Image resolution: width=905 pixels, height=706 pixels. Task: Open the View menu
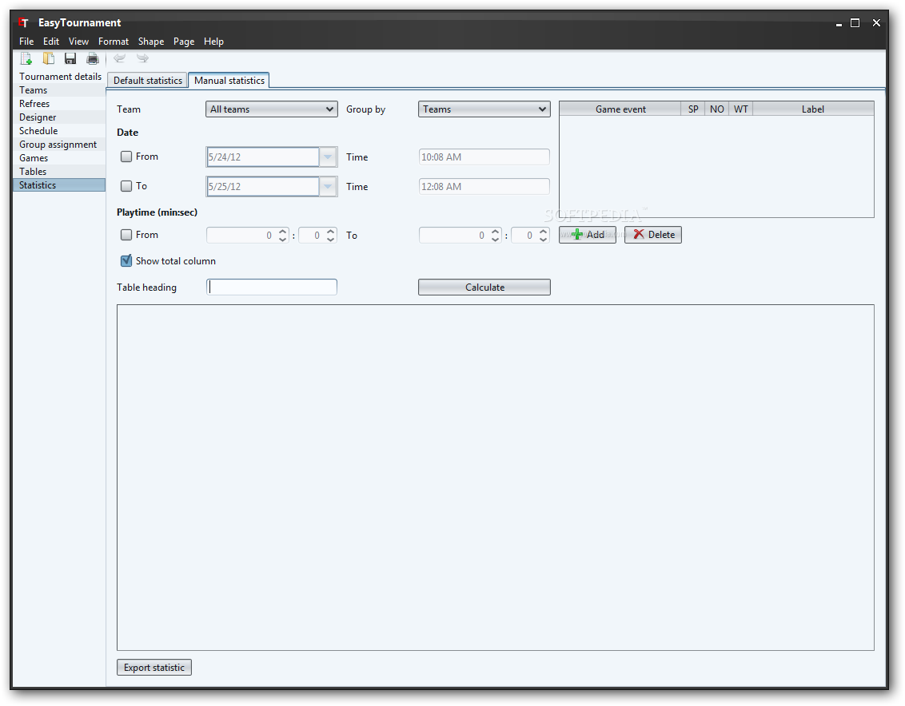pyautogui.click(x=78, y=42)
